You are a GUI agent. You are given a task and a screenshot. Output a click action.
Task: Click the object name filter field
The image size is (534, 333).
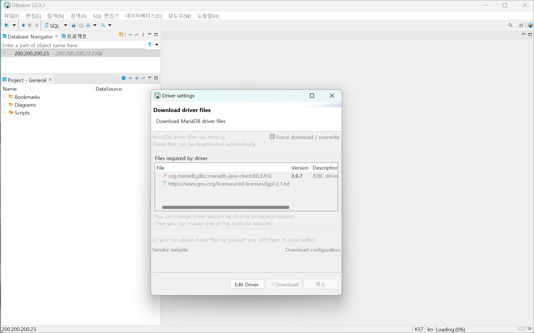coord(73,45)
